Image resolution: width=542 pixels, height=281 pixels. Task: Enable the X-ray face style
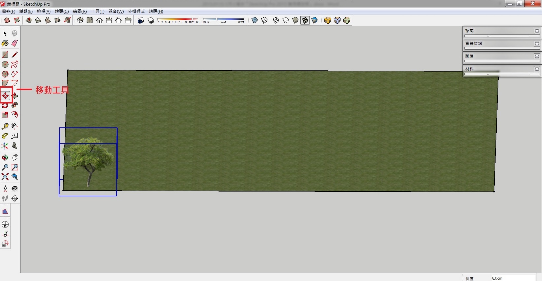pyautogui.click(x=255, y=20)
